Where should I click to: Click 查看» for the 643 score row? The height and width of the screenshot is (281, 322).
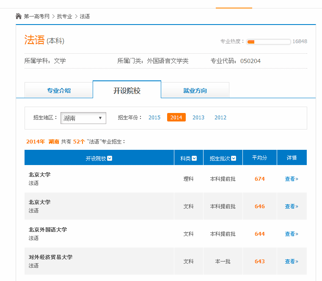point(292,262)
